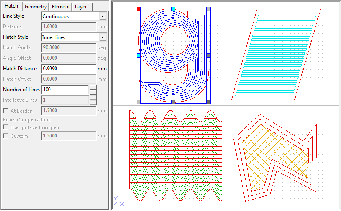Increase Interleave Lines with up arrow
Viewport: 341px width, 211px height.
click(x=93, y=98)
